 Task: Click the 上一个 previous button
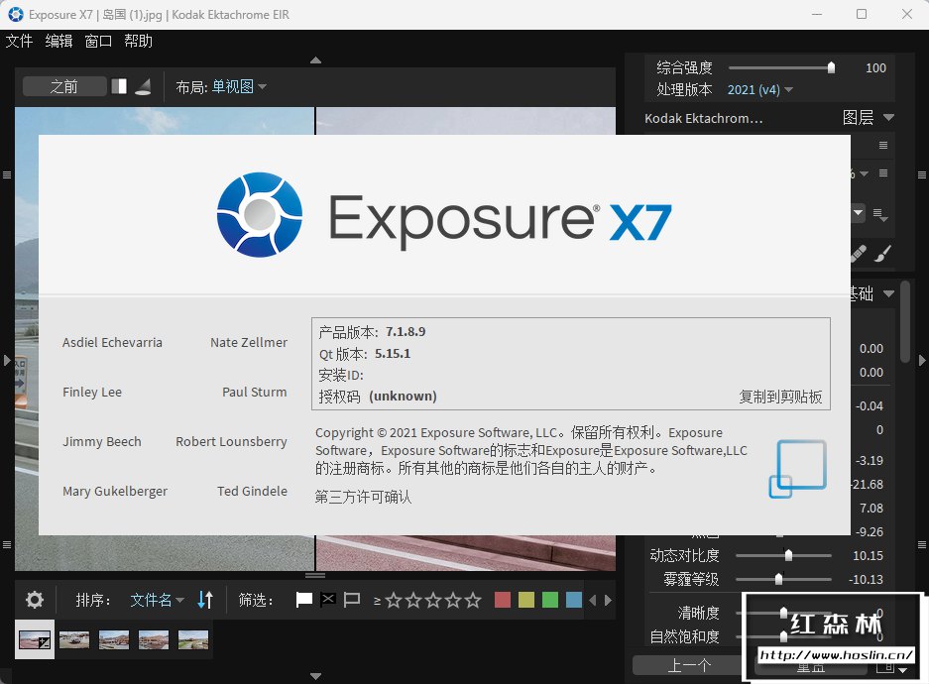tap(688, 665)
